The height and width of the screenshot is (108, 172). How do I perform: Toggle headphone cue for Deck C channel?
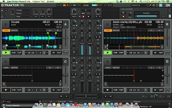74,90
